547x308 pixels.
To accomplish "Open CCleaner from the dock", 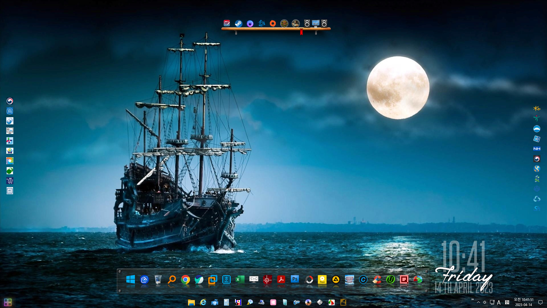I will [x=377, y=279].
